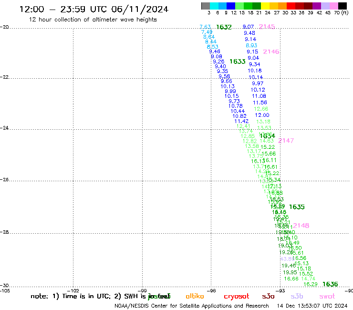
Task: Click the longitude axis label -99
Action: pos(142,290)
